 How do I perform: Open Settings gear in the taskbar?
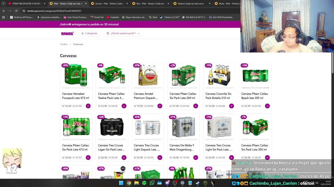(182, 183)
